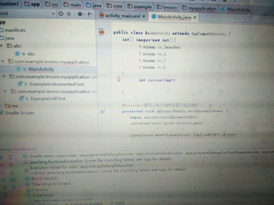Click the override method gutter icon

click(103, 111)
